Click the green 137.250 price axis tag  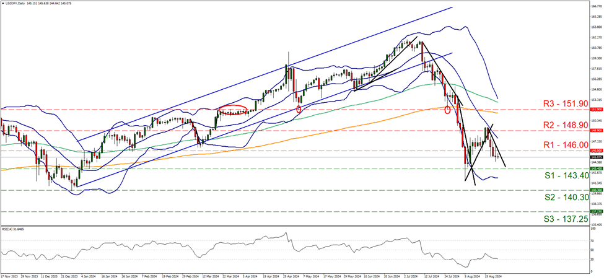coord(595,211)
